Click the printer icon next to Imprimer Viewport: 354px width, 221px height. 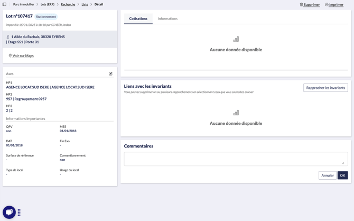327,5
